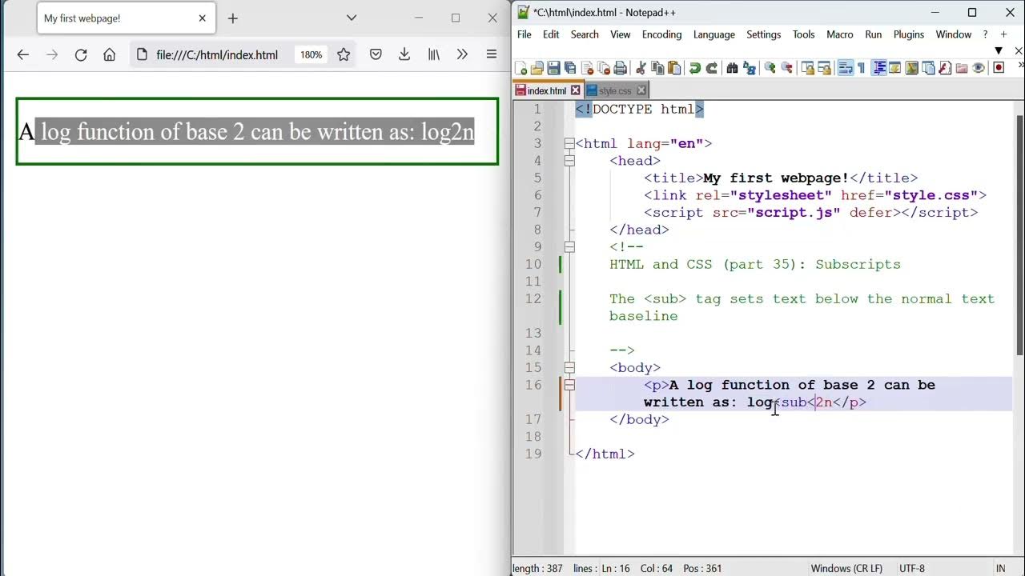Open the browser list-all-tabs dropdown chevron
Screen dimensions: 1025x576
point(352,18)
